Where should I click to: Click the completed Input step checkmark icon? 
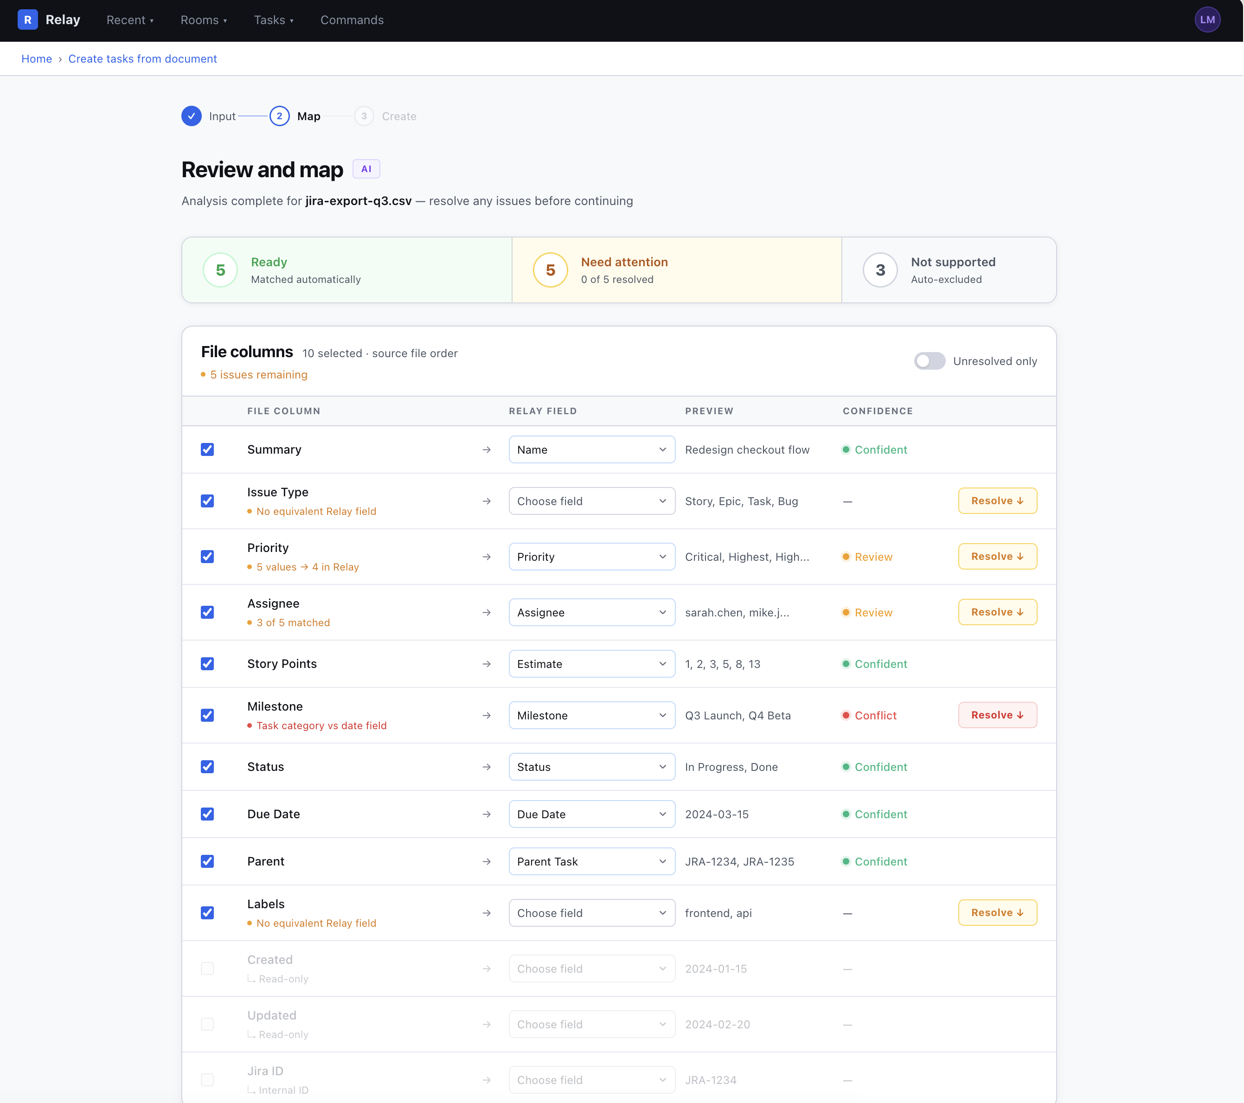click(191, 116)
